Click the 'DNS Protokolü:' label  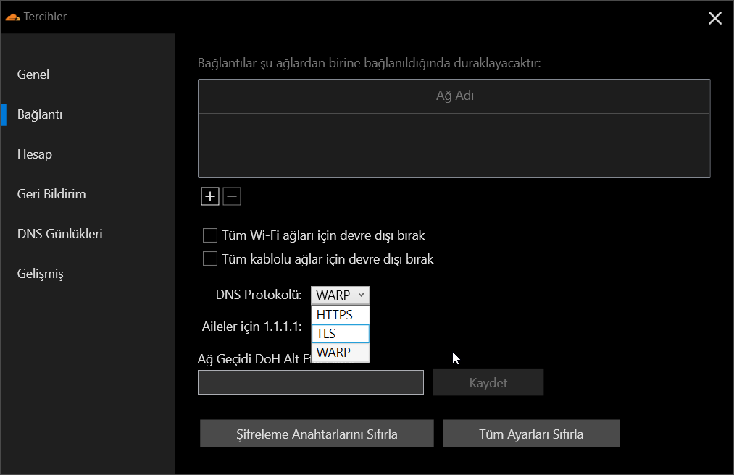[259, 295]
